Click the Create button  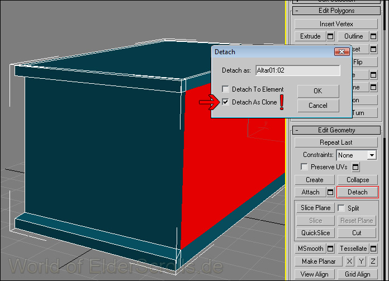pos(315,180)
